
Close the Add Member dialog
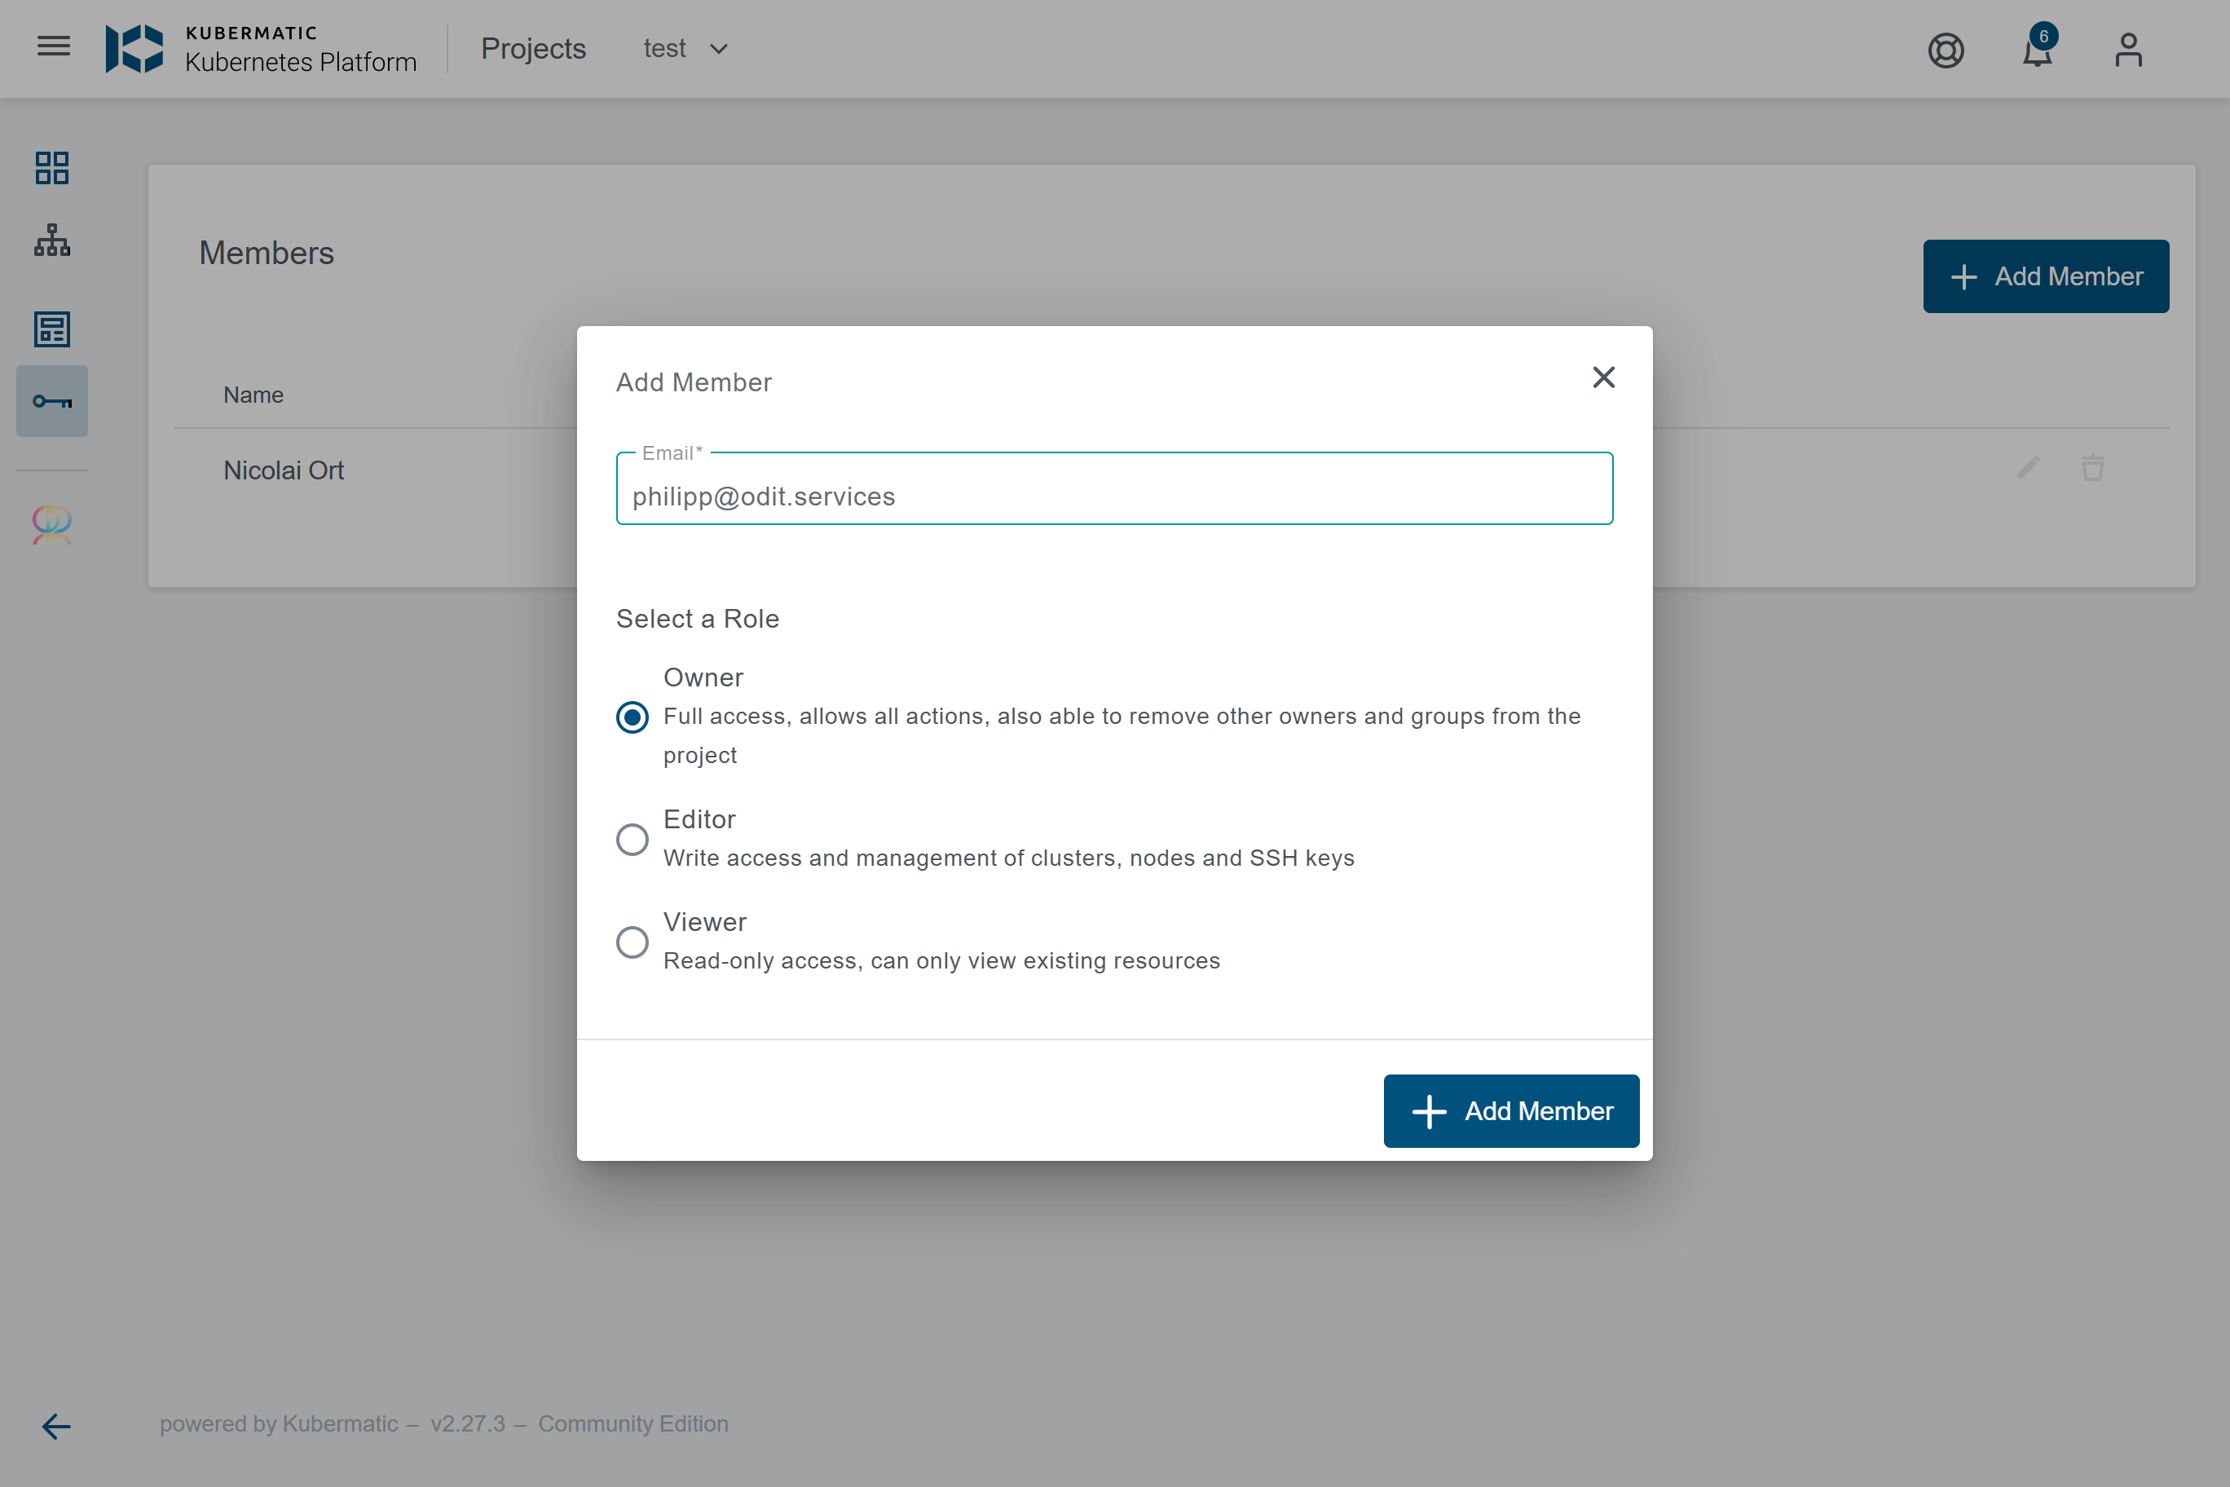(x=1603, y=377)
